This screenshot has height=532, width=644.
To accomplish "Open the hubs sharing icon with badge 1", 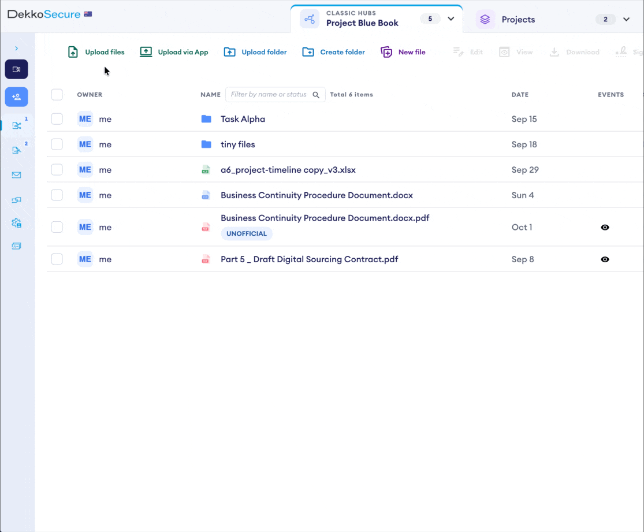I will tap(16, 125).
